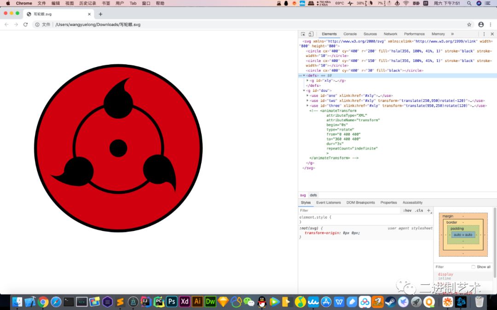Open QQ penguin app from the Dock

click(x=262, y=302)
